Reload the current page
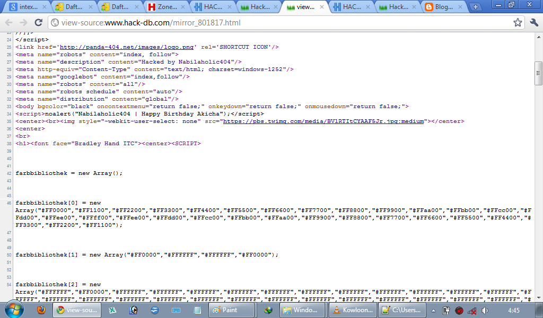The width and height of the screenshot is (543, 318). (x=37, y=23)
